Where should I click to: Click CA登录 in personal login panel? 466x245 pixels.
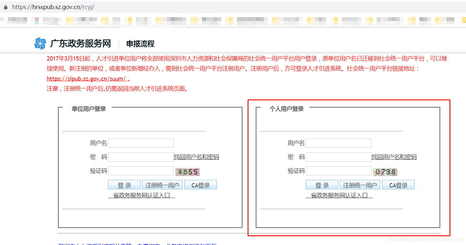[x=398, y=184]
